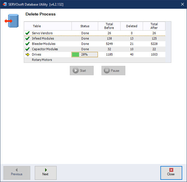Click the Total Before value 1185

(109, 54)
